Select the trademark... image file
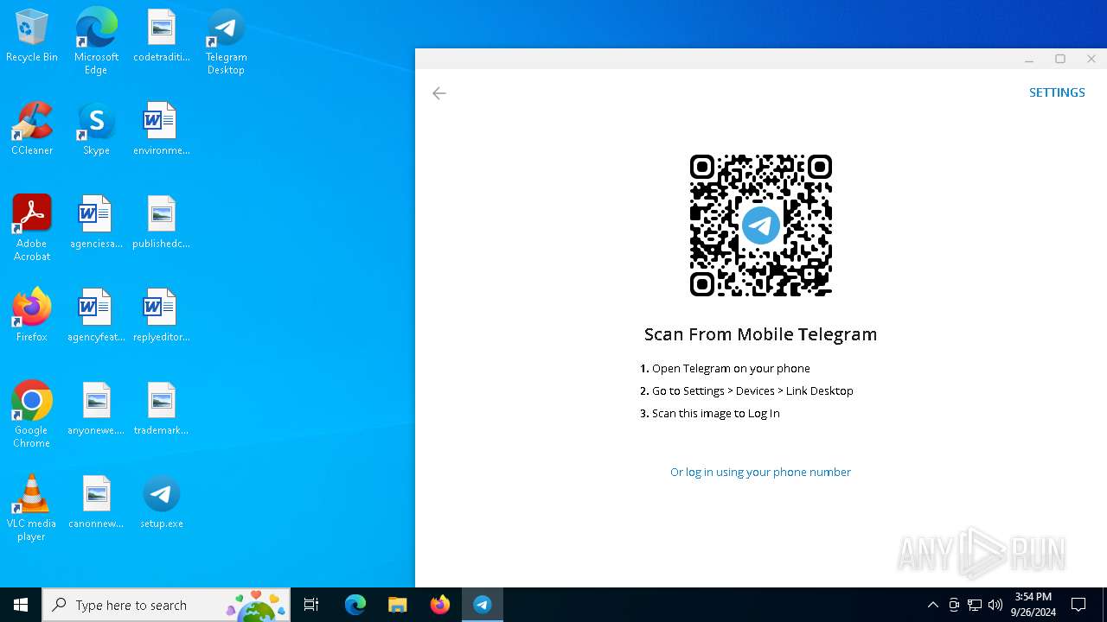The height and width of the screenshot is (622, 1107). coord(162,409)
